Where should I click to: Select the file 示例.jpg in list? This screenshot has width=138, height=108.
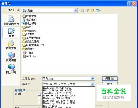click(30, 56)
